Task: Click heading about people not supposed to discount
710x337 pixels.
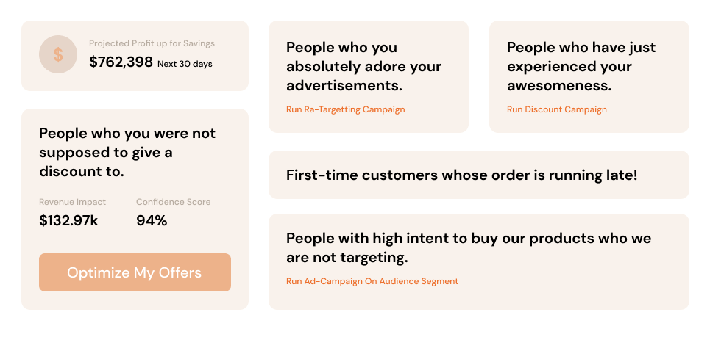Action: [127, 152]
